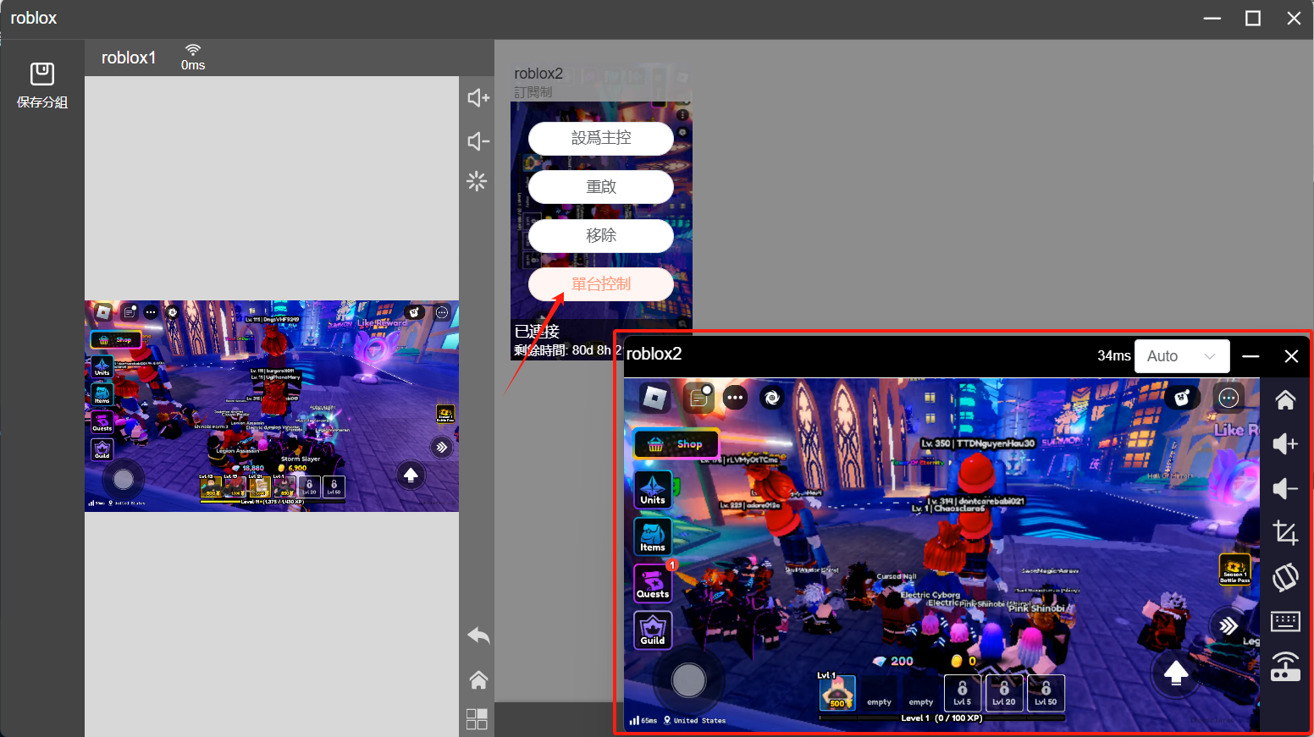Click volume down in the roblox2 sidebar
1314x737 pixels.
1285,489
